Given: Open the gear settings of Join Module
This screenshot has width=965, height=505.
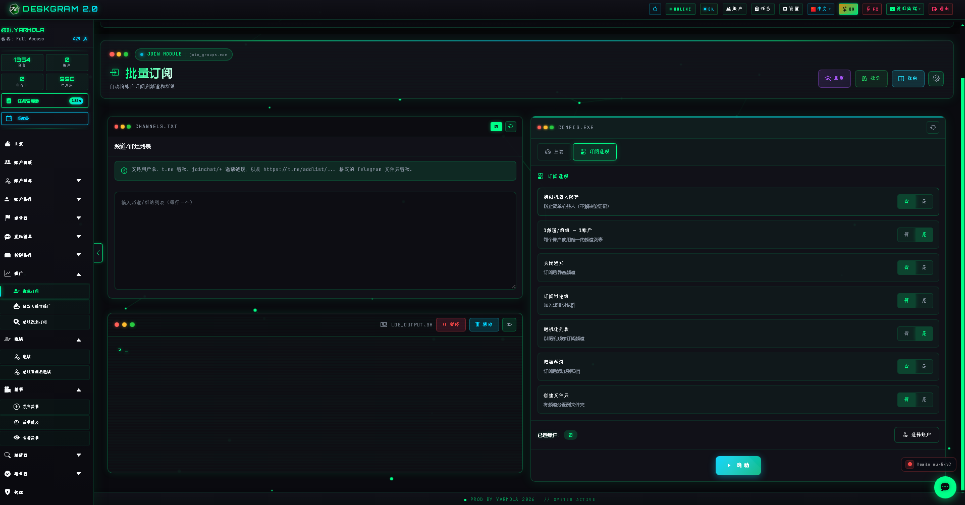Looking at the screenshot, I should point(936,79).
